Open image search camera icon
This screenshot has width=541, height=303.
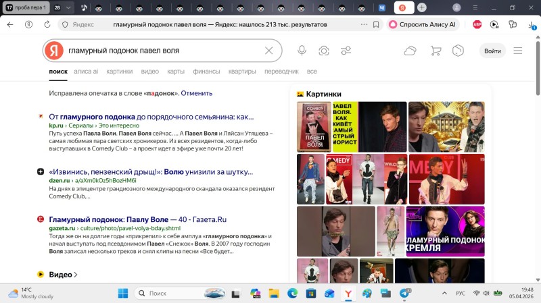coord(324,51)
